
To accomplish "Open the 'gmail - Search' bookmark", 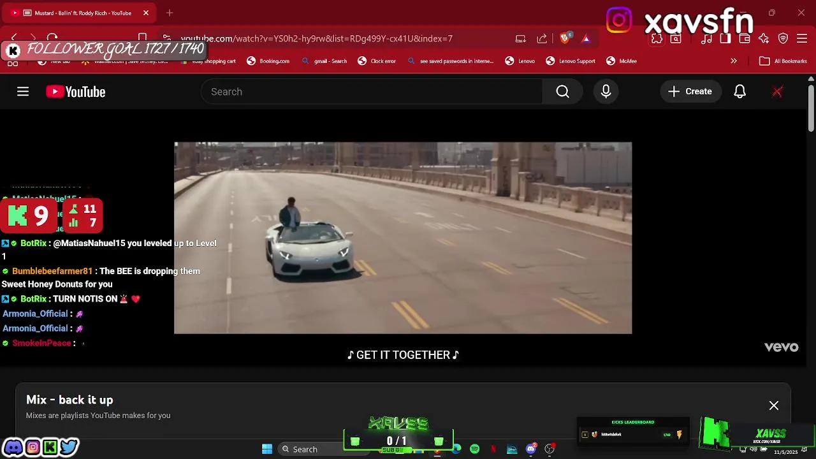I will click(x=324, y=61).
